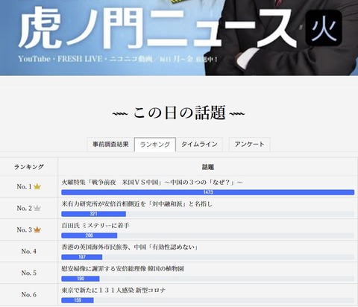Click the topic 百田氏 ミステリーに着手
This screenshot has width=358, height=307.
coord(95,226)
